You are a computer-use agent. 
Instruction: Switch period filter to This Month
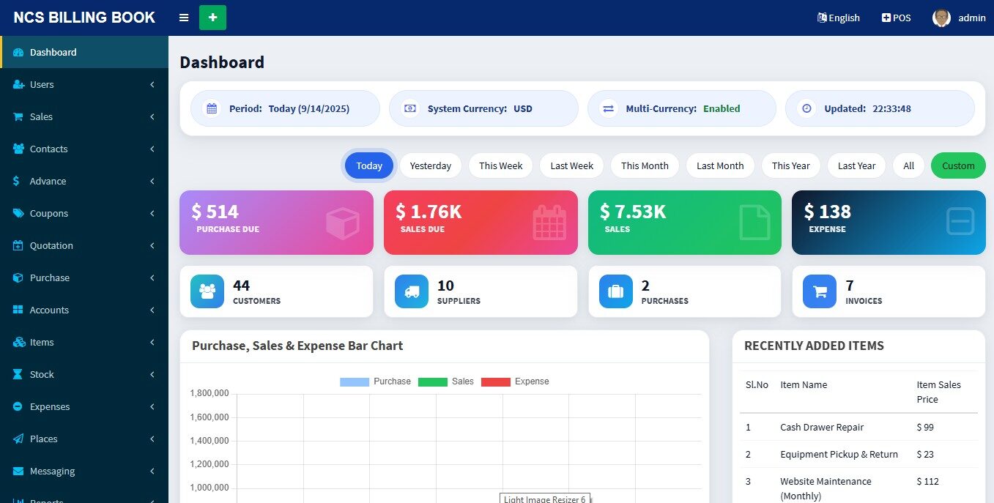click(x=644, y=165)
